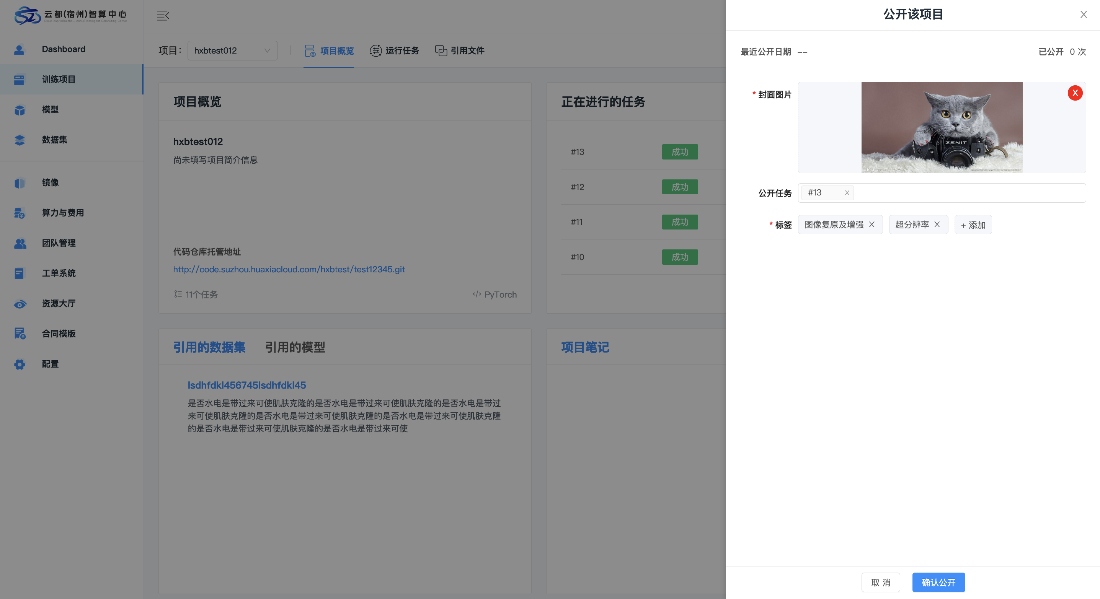Click the 配置 gear icon
Screen dimensions: 1100x599
coord(19,365)
